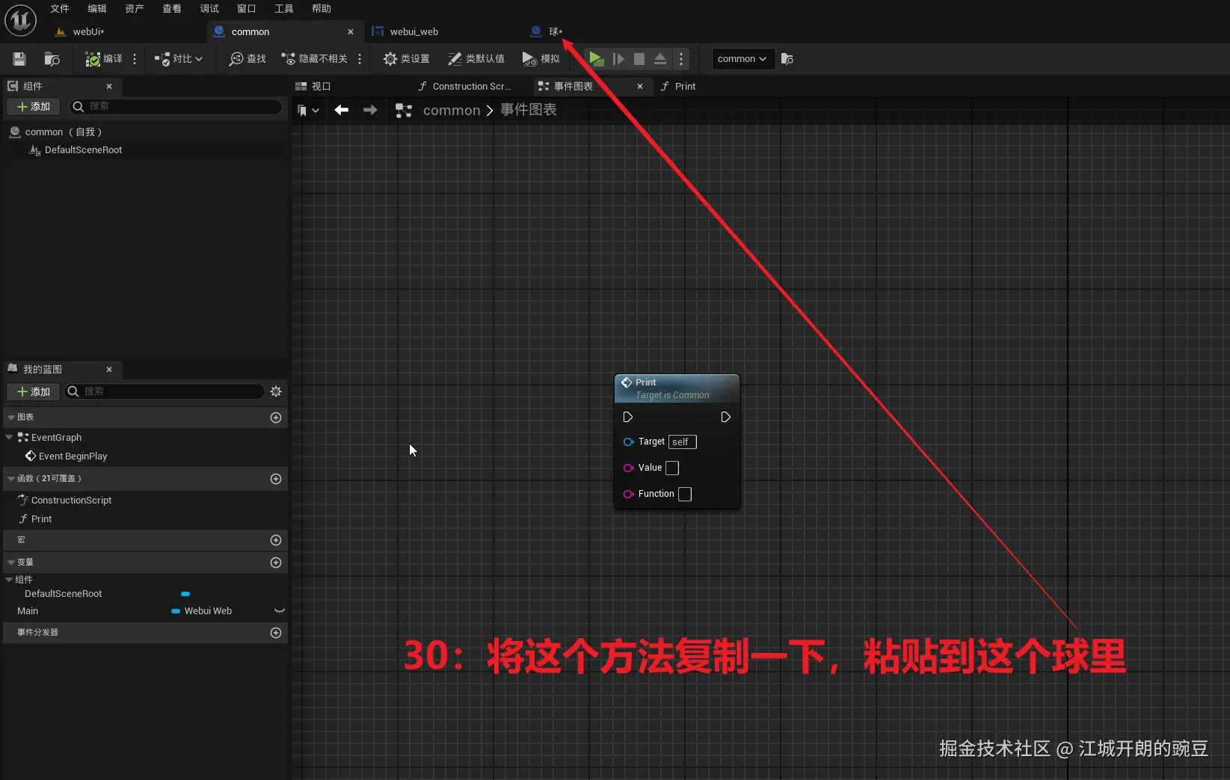Screen dimensions: 1230x780
Task: Toggle 模拟 simulation mode
Action: (541, 59)
